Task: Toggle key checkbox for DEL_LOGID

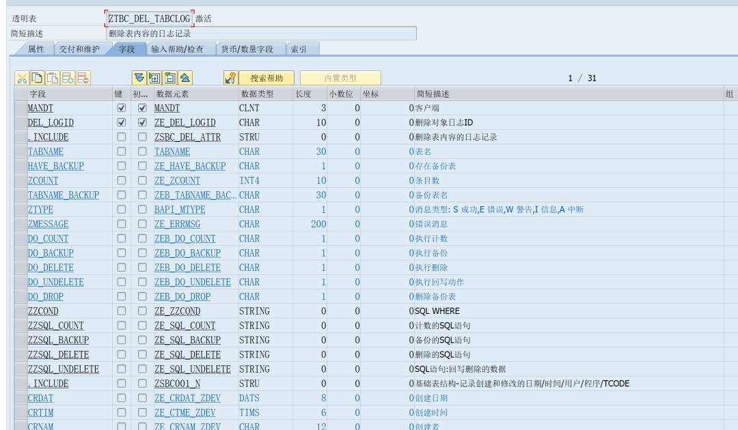Action: pos(122,123)
